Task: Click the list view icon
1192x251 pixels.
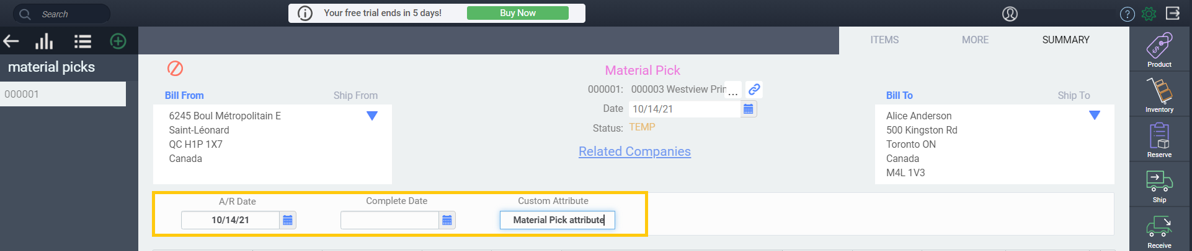Action: [82, 41]
